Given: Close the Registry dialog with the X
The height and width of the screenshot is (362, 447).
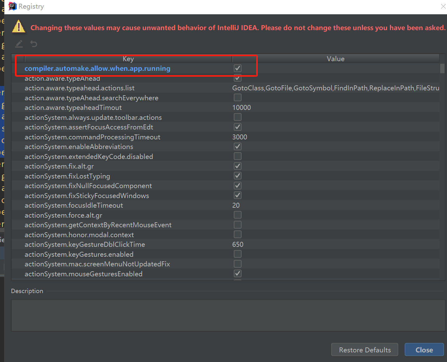Looking at the screenshot, I should pos(443,6).
